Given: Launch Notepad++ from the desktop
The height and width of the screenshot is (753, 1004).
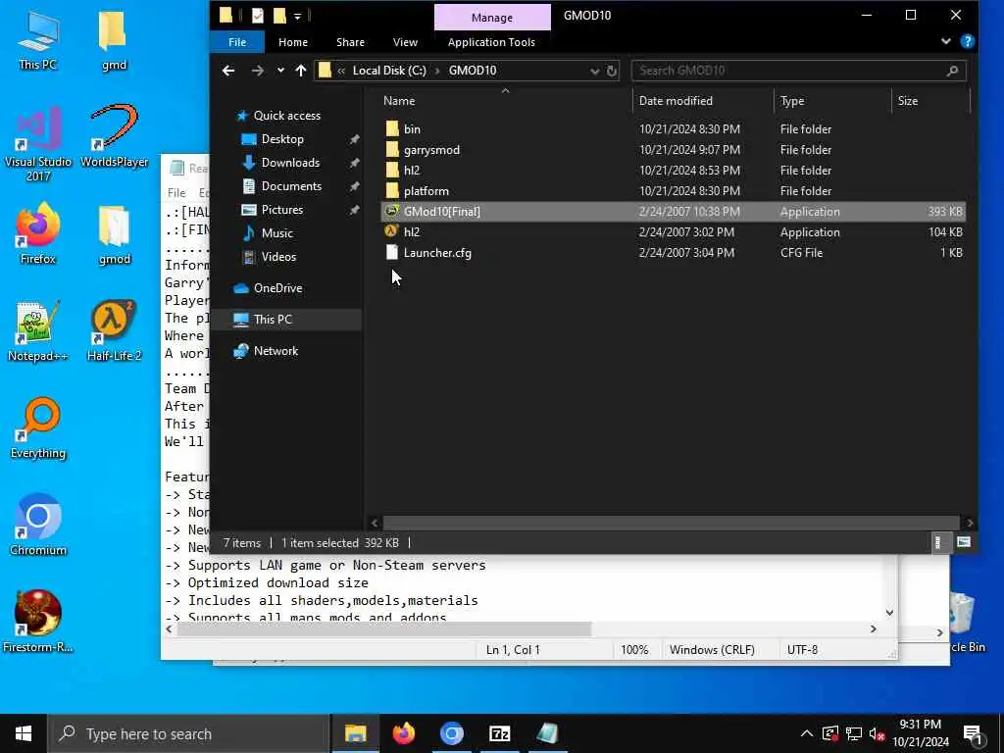Looking at the screenshot, I should (38, 330).
